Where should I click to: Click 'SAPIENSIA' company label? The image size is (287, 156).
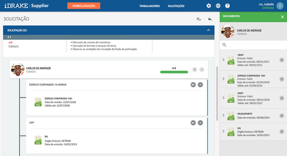point(268,8)
